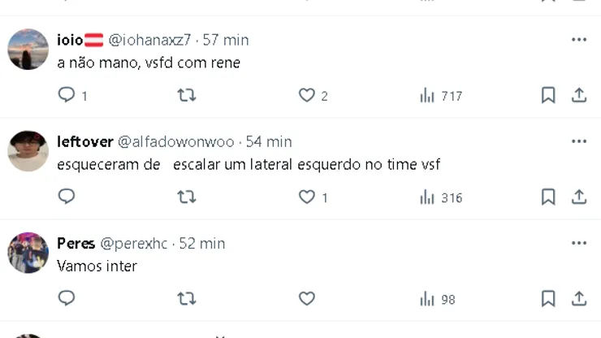Share ioio's tweet
The height and width of the screenshot is (338, 601).
pyautogui.click(x=579, y=96)
